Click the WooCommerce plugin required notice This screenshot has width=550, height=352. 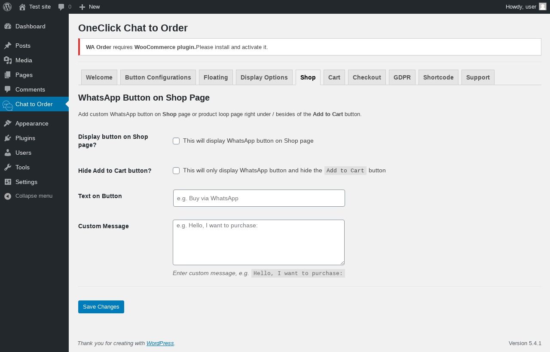pos(310,47)
